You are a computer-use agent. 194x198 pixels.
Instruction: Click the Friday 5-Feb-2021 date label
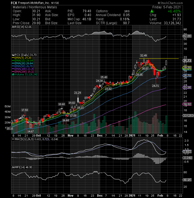[x=167, y=7]
